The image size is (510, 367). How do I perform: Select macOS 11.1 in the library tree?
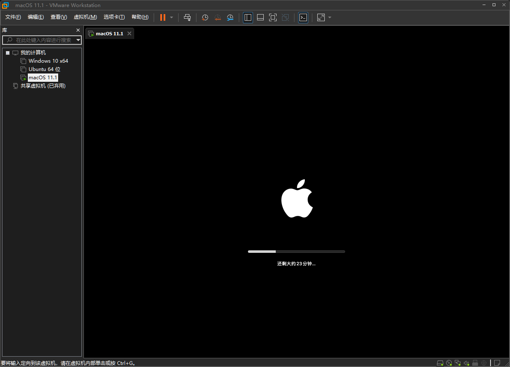point(43,78)
